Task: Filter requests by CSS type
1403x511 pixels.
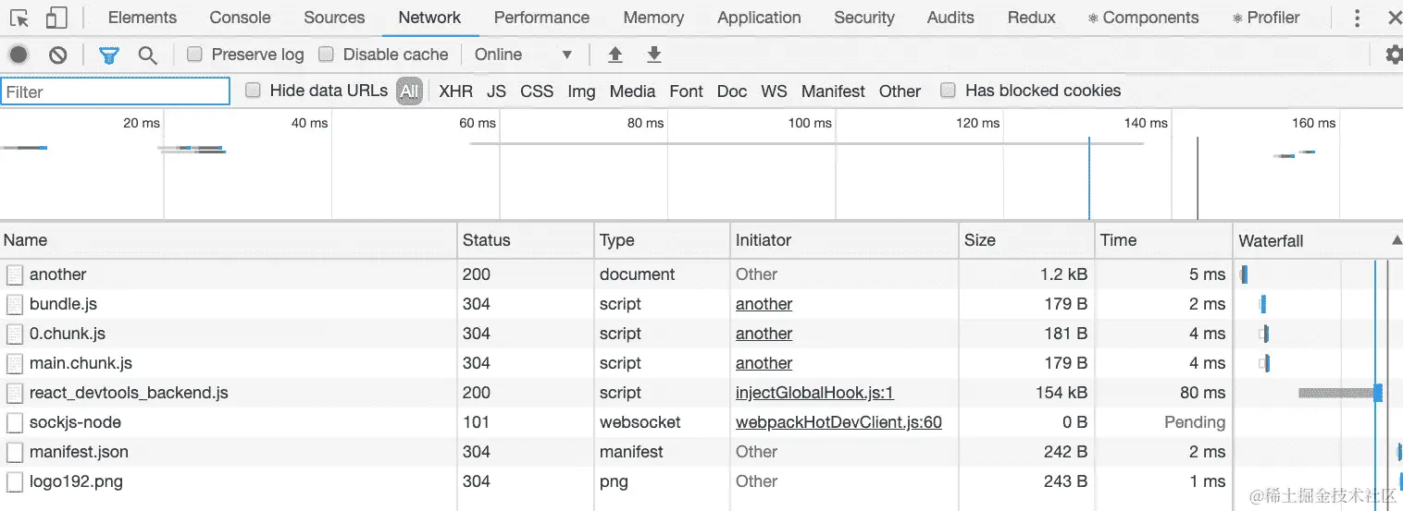Action: coord(537,91)
